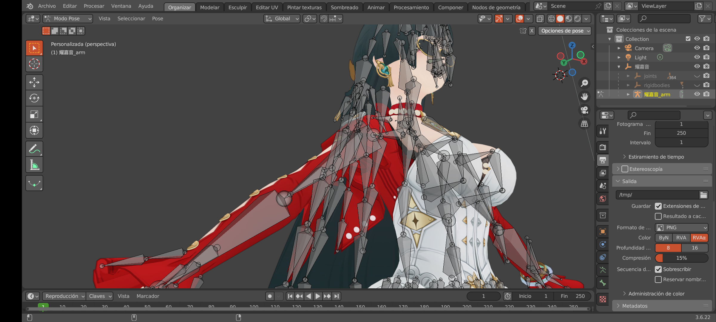The width and height of the screenshot is (716, 322).
Task: Switch viewport to wireframe shading mode
Action: [x=551, y=18]
